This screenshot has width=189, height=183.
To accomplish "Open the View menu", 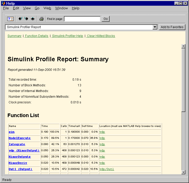I will tap(27, 8).
